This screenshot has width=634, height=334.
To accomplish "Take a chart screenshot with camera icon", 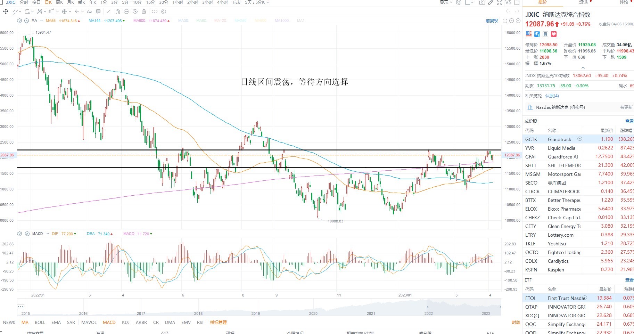I will [482, 2].
